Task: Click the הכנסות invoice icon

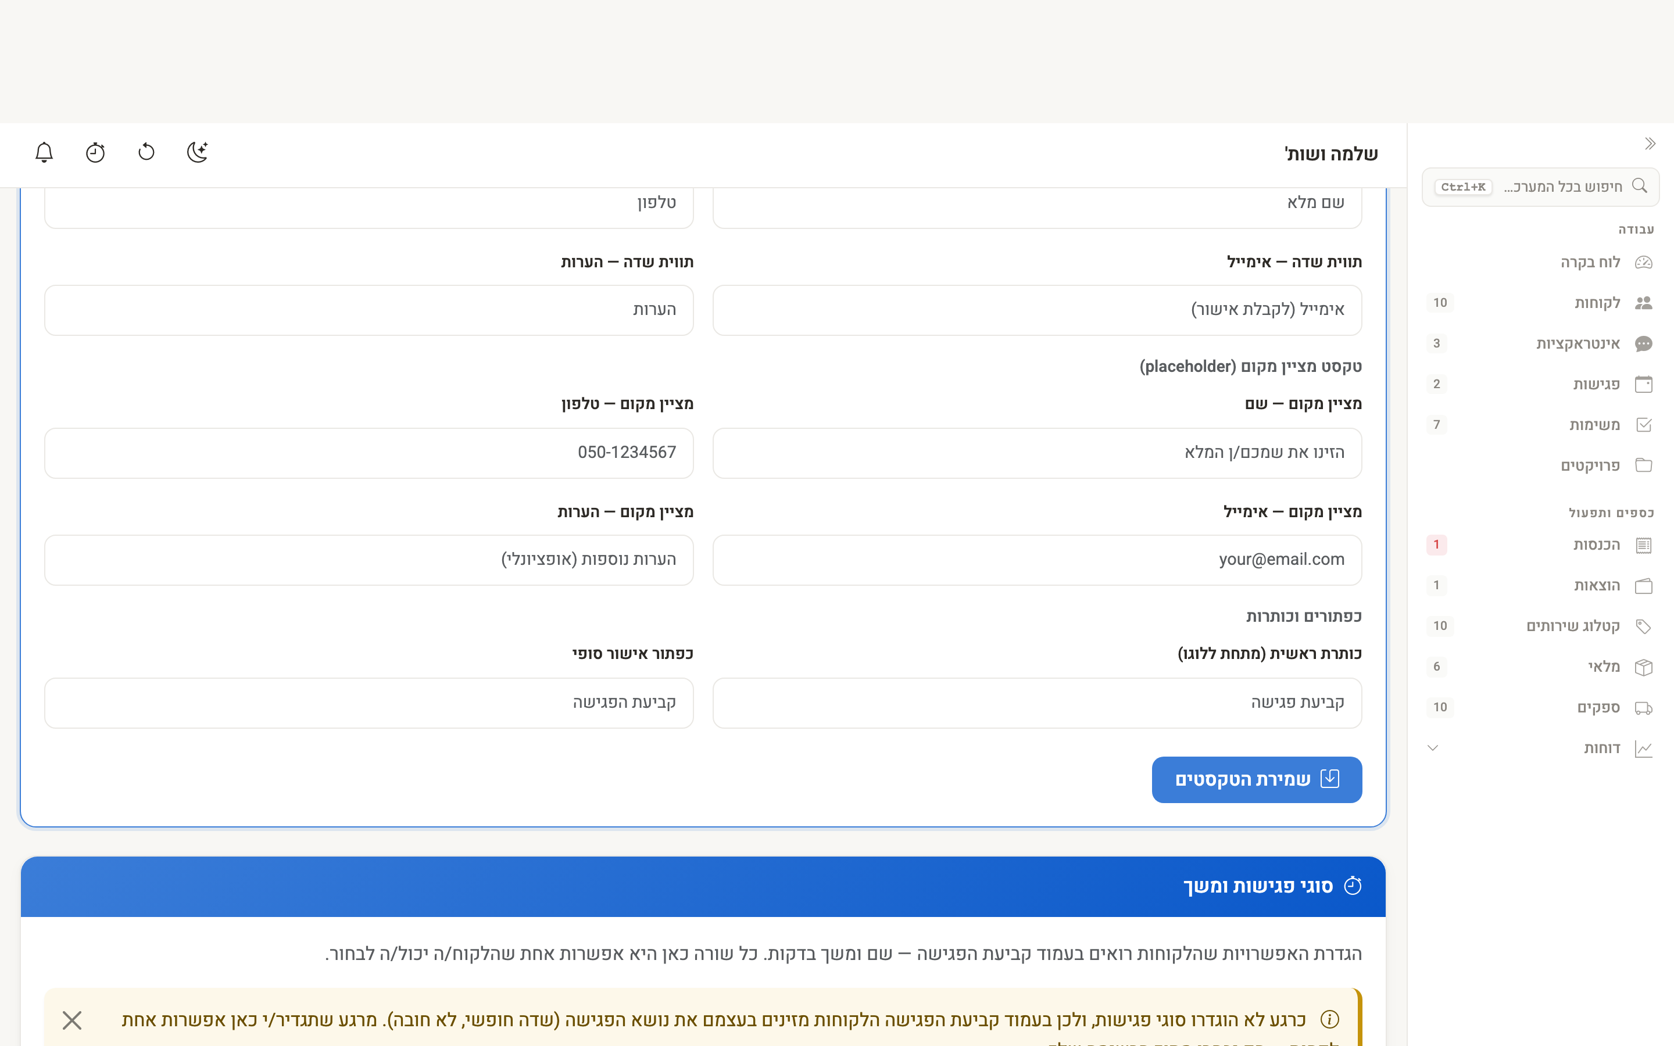Action: (1644, 545)
